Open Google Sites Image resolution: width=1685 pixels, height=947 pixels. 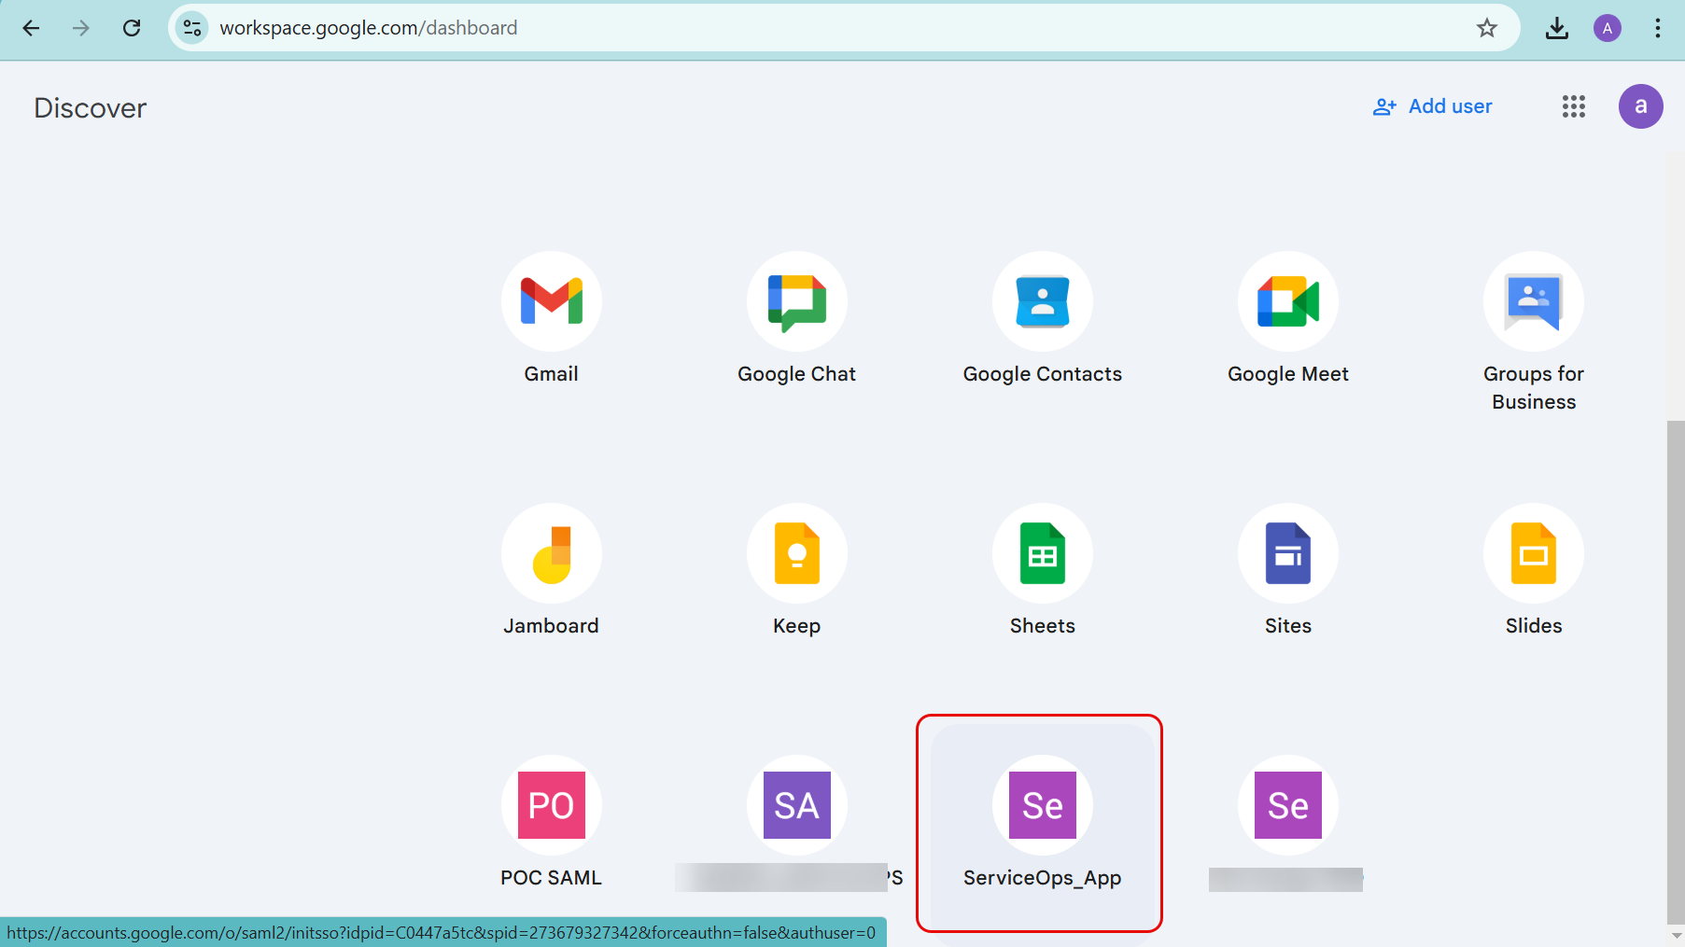click(x=1287, y=553)
